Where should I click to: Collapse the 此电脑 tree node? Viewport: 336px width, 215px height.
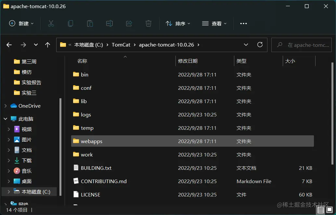tap(5, 119)
